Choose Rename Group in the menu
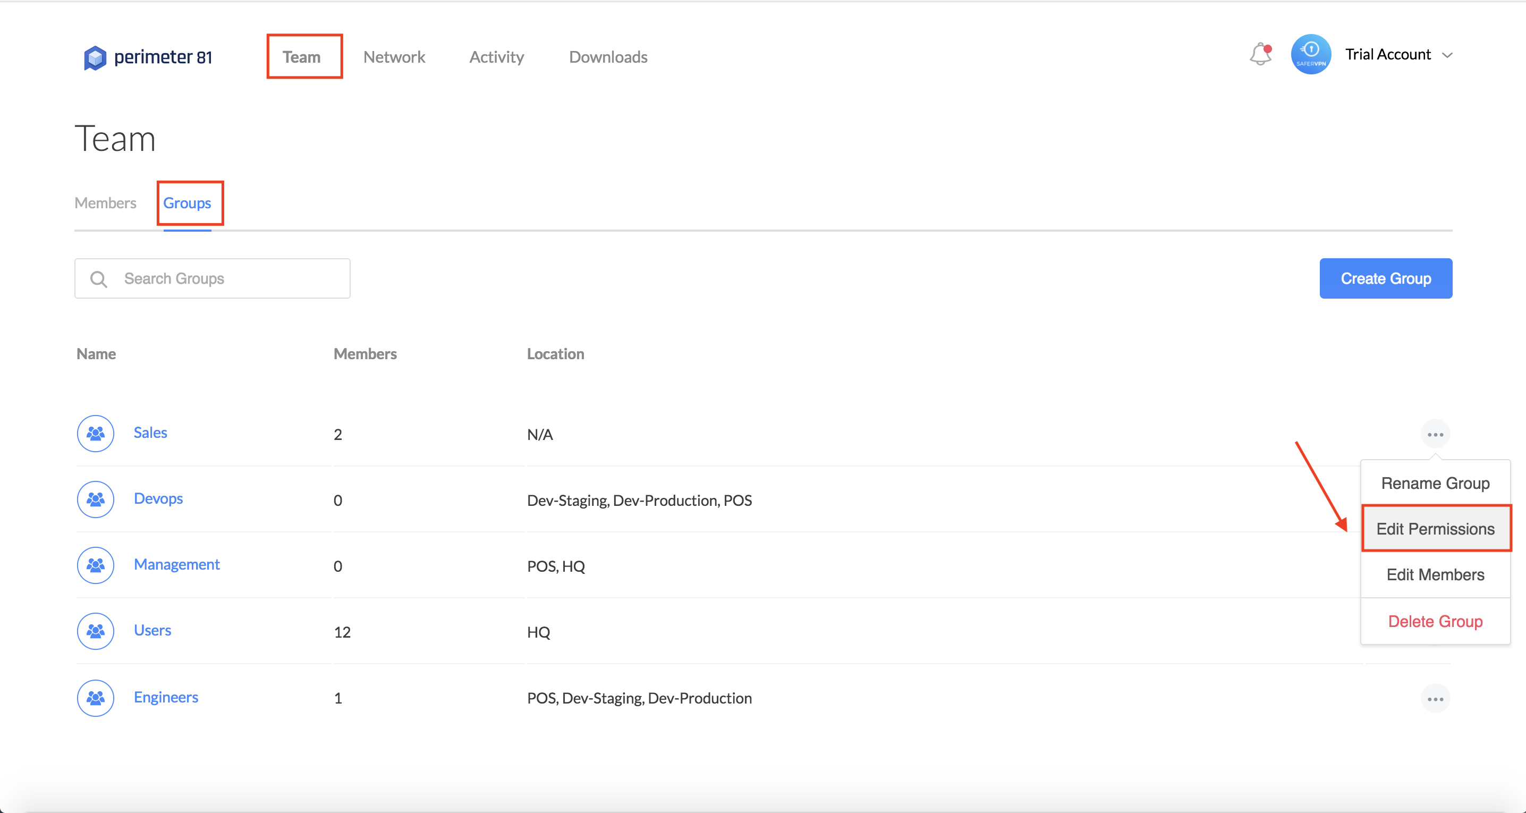The height and width of the screenshot is (813, 1526). 1435,484
